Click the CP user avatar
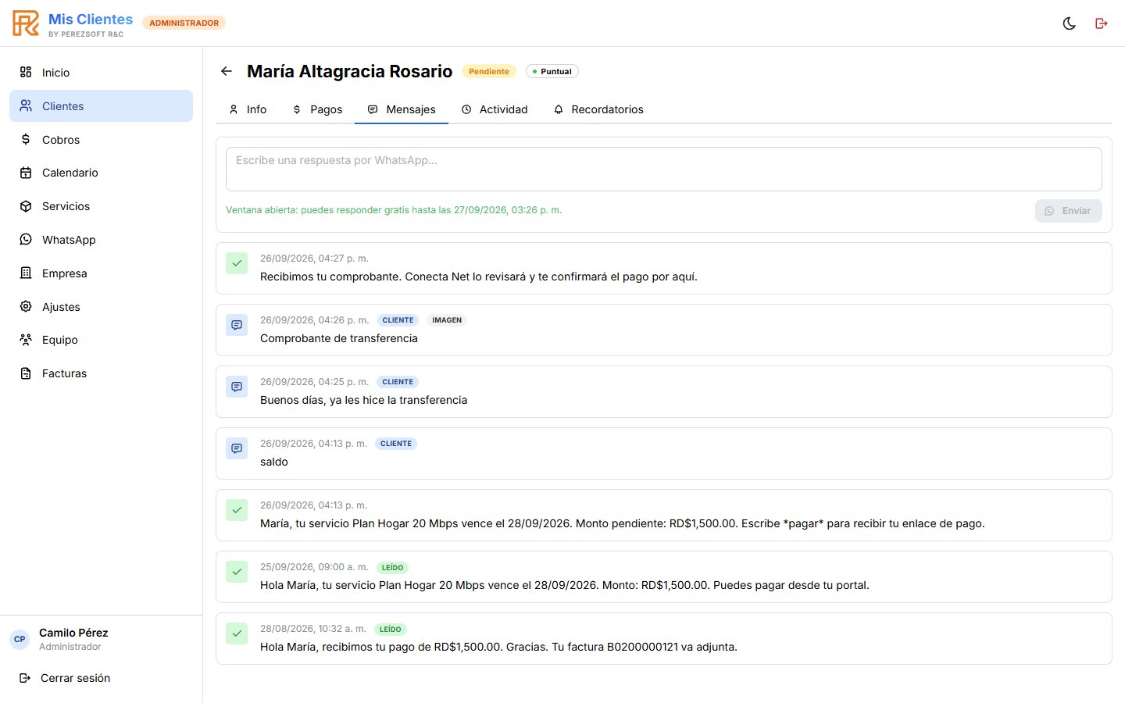 coord(20,639)
